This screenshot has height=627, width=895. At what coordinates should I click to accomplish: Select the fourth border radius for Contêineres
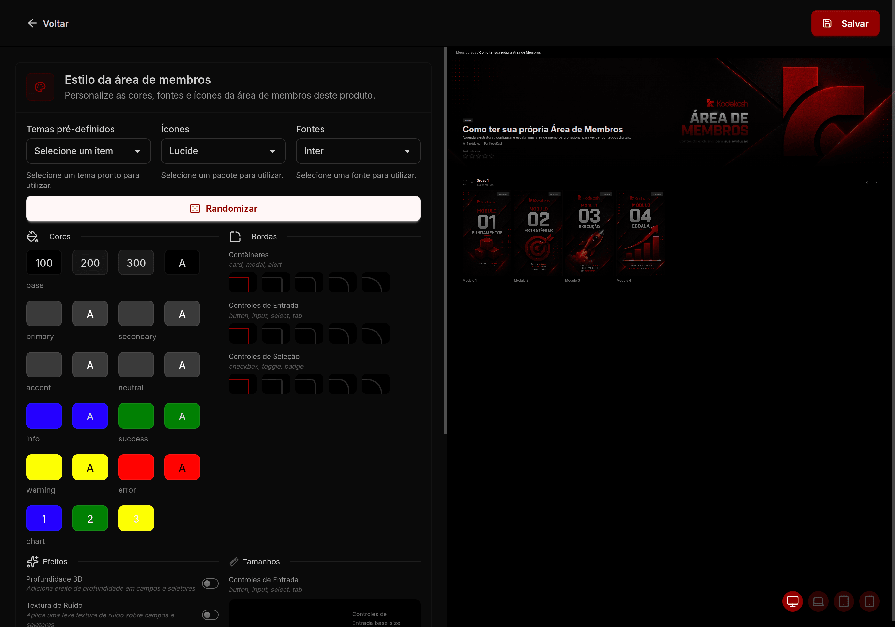click(342, 282)
